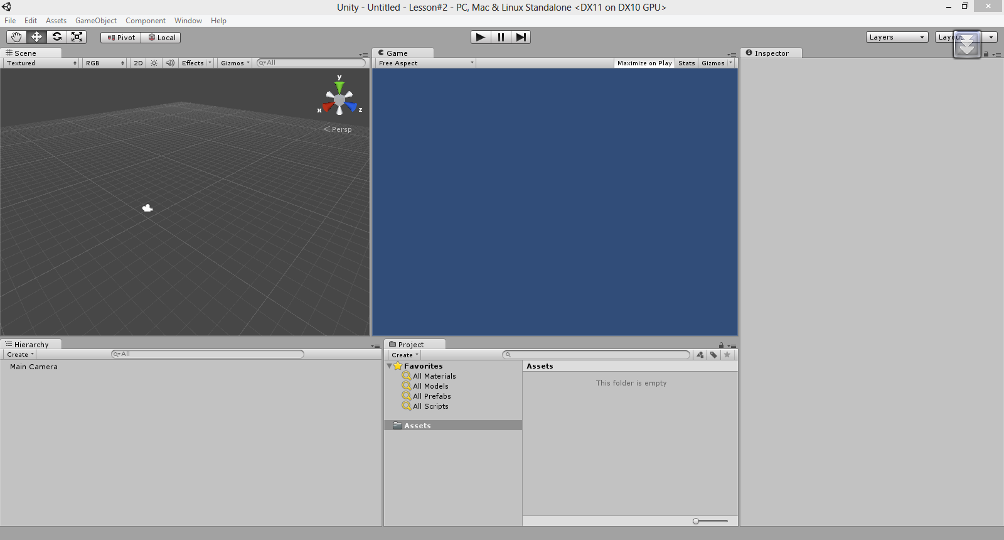Click the blue Z axis gizmo cone

(351, 107)
